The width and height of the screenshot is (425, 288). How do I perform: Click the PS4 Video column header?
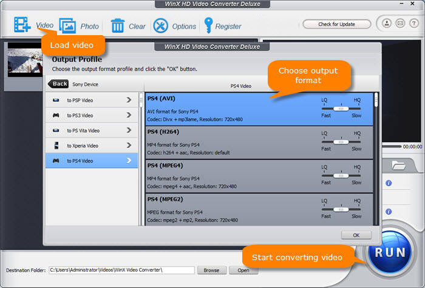tap(240, 86)
